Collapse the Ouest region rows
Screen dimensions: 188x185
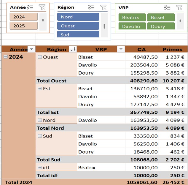[40, 57]
